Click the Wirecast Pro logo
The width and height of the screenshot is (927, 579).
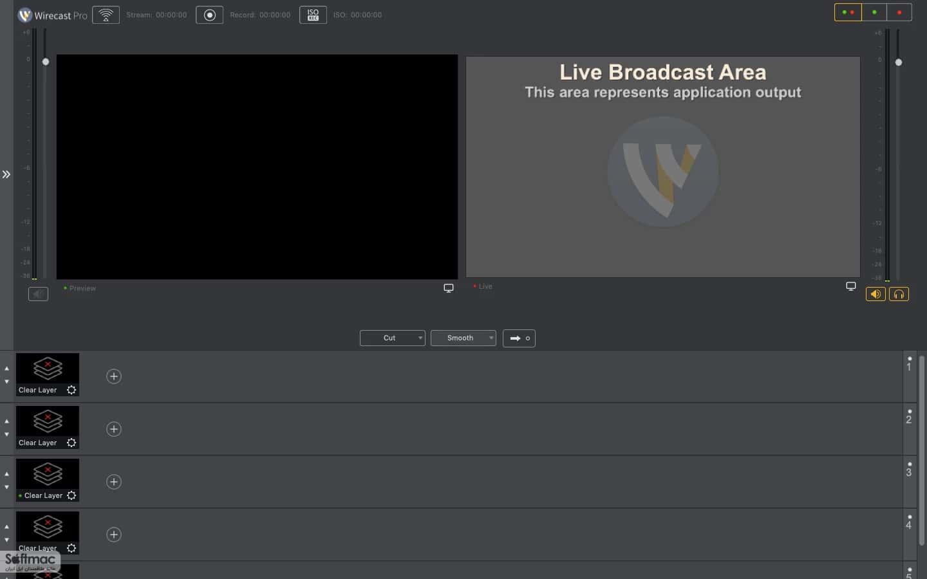pyautogui.click(x=53, y=15)
